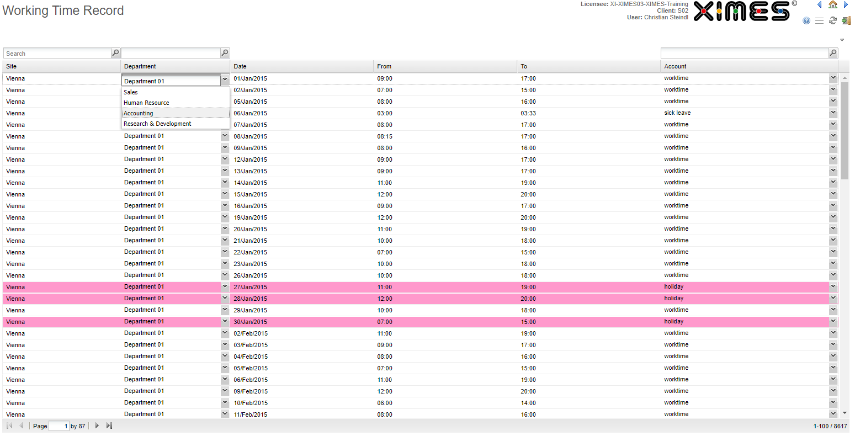The width and height of the screenshot is (855, 436).
Task: Choose Research & Development in the list
Action: [176, 124]
